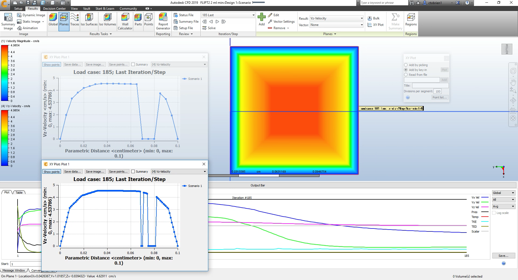Switch to the Table tab

coord(19,192)
